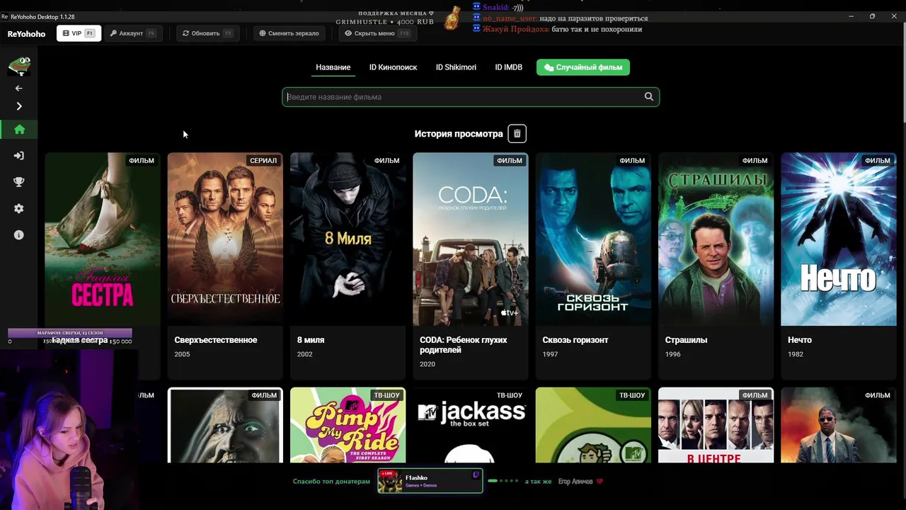The height and width of the screenshot is (510, 906).
Task: Open the Аккаунт button
Action: coord(133,33)
